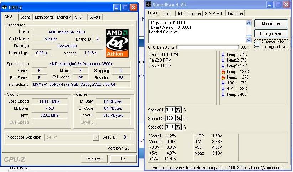The image size is (293, 172).
Task: Click the Instructions field listing MMX, SSE
Action: (81, 85)
